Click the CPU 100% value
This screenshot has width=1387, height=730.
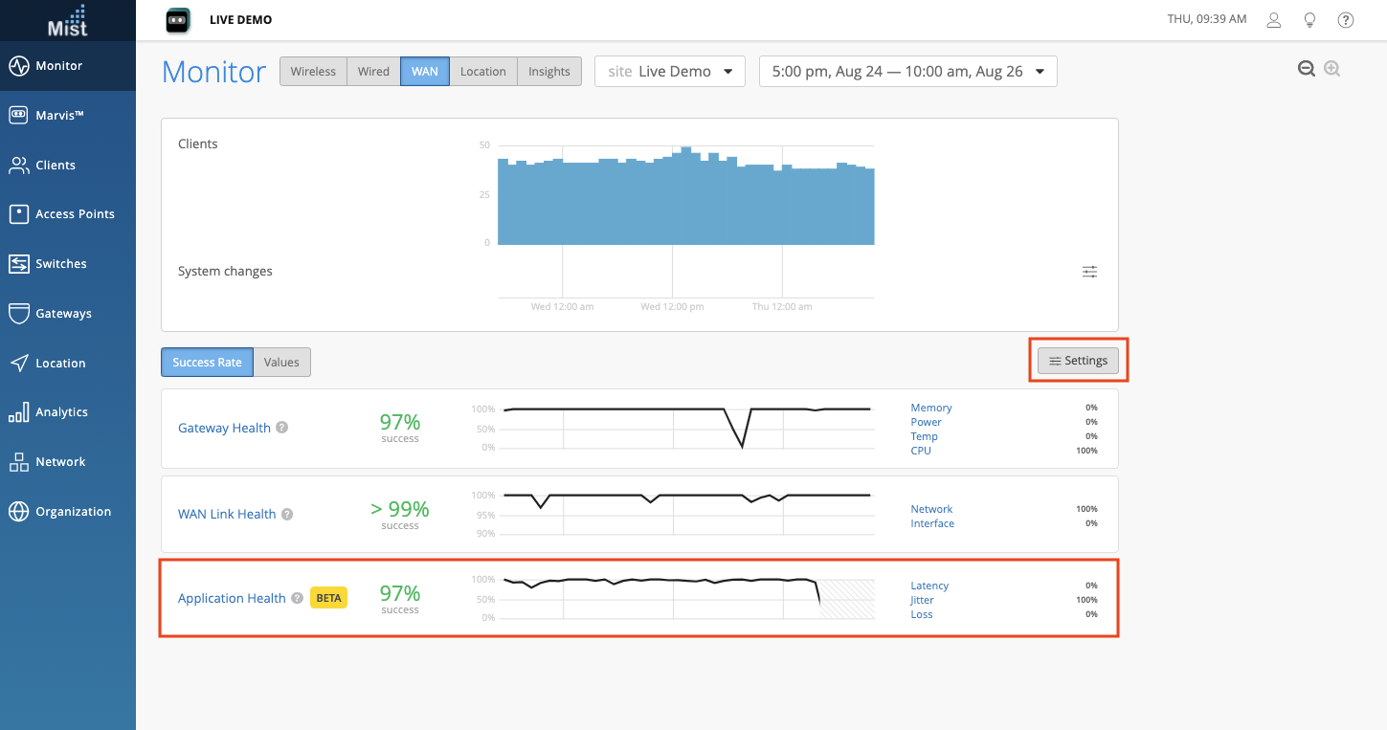pos(1086,451)
